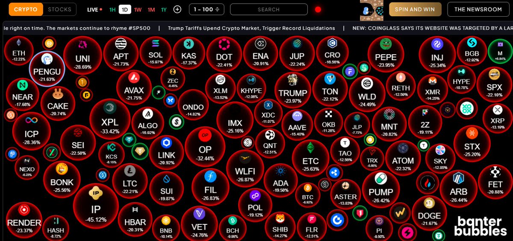Image resolution: width=513 pixels, height=241 pixels.
Task: Select the ENA bubble
Action: (260, 53)
